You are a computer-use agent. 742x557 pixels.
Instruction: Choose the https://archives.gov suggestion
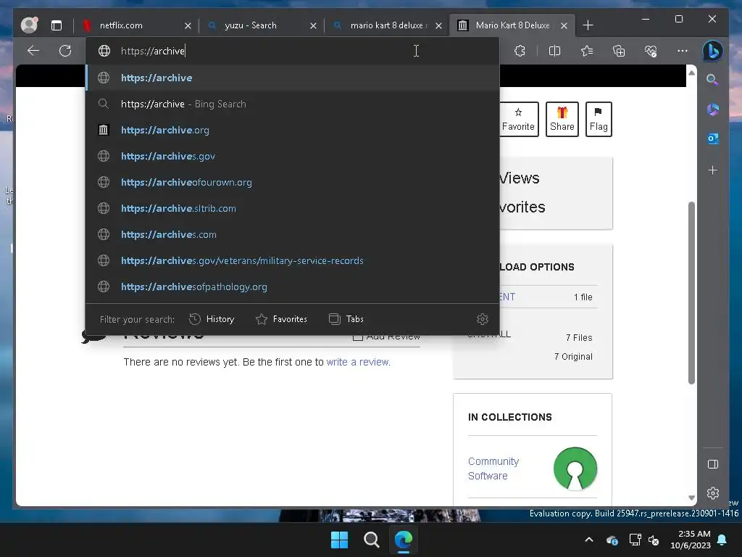pos(293,156)
